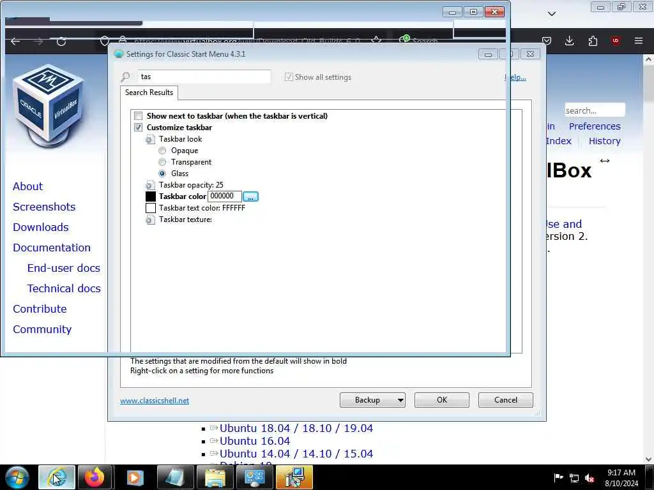Click the network icon in system tray

coord(574,479)
